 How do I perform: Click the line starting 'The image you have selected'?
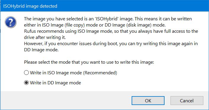point(108,19)
